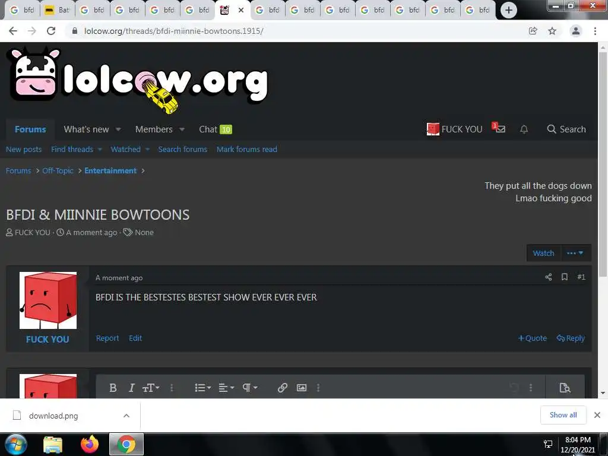Report the first post
The height and width of the screenshot is (456, 608).
pyautogui.click(x=107, y=338)
